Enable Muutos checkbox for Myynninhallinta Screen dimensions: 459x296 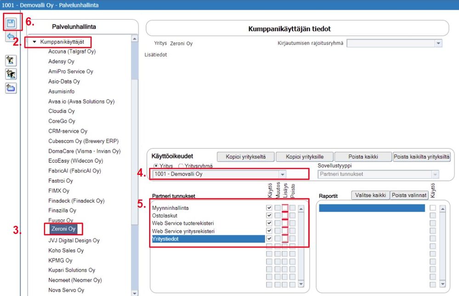pyautogui.click(x=277, y=208)
